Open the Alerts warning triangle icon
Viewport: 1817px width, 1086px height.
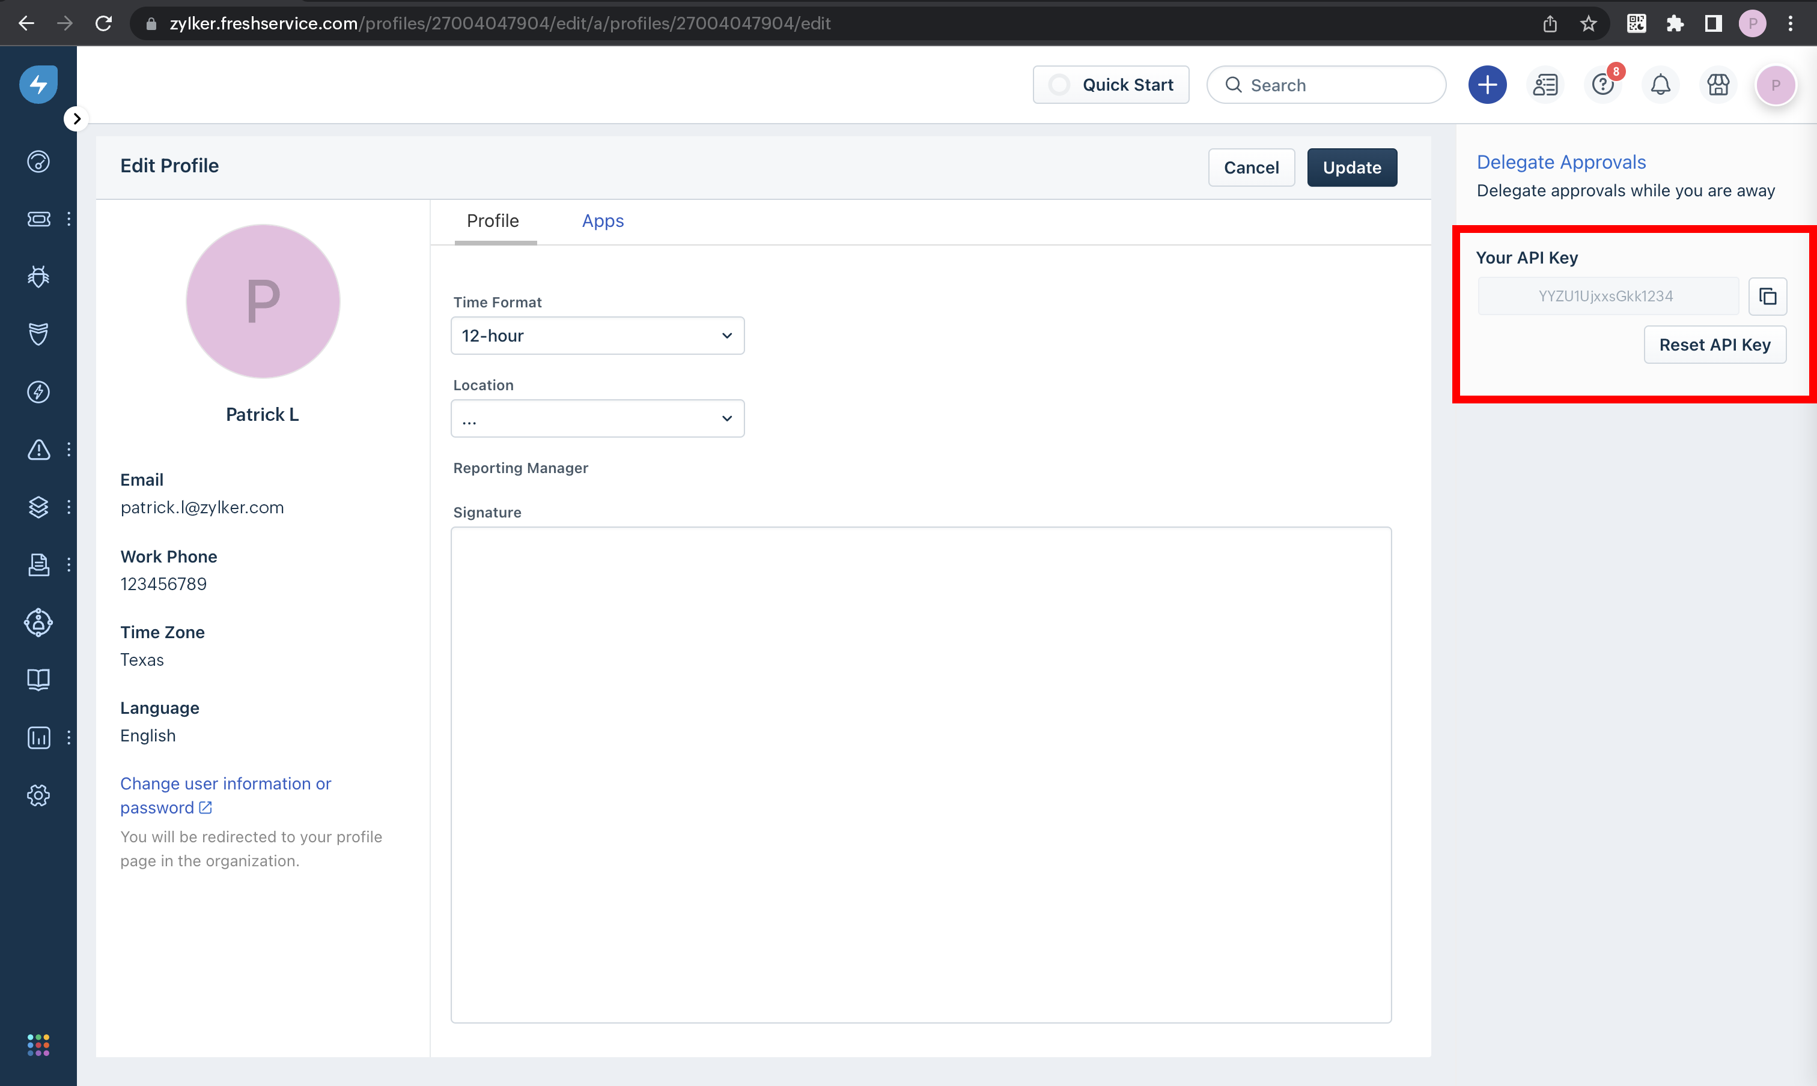(x=38, y=449)
